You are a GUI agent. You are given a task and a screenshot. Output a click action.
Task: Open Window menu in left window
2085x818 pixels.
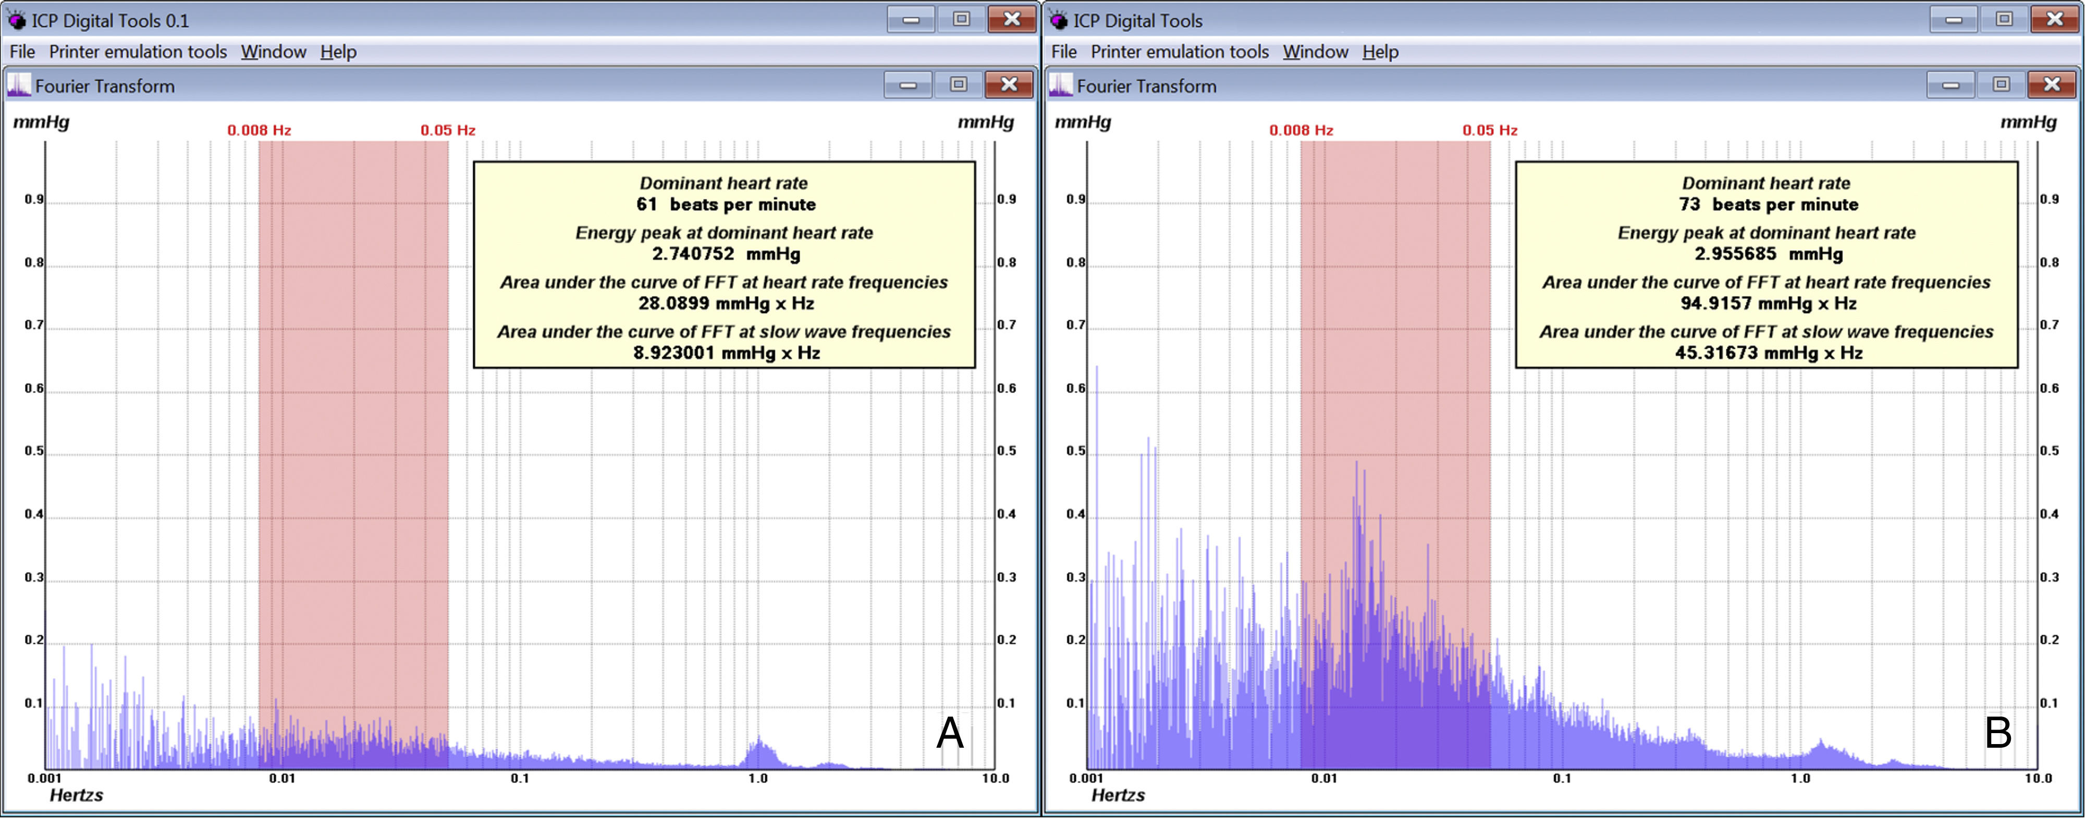274,52
